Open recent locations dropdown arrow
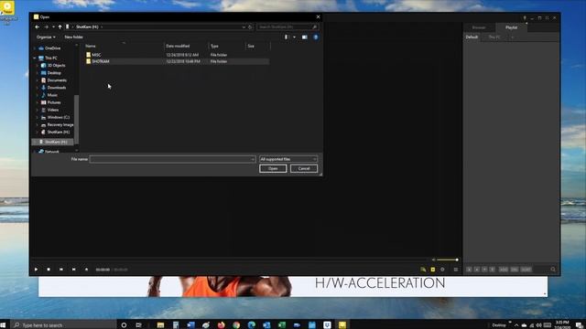This screenshot has width=586, height=329. [53, 27]
